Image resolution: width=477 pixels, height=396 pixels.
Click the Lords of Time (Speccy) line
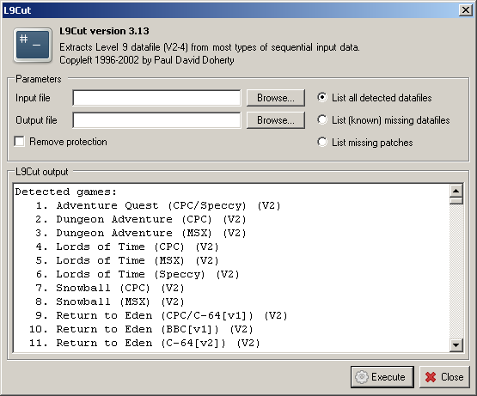point(138,274)
